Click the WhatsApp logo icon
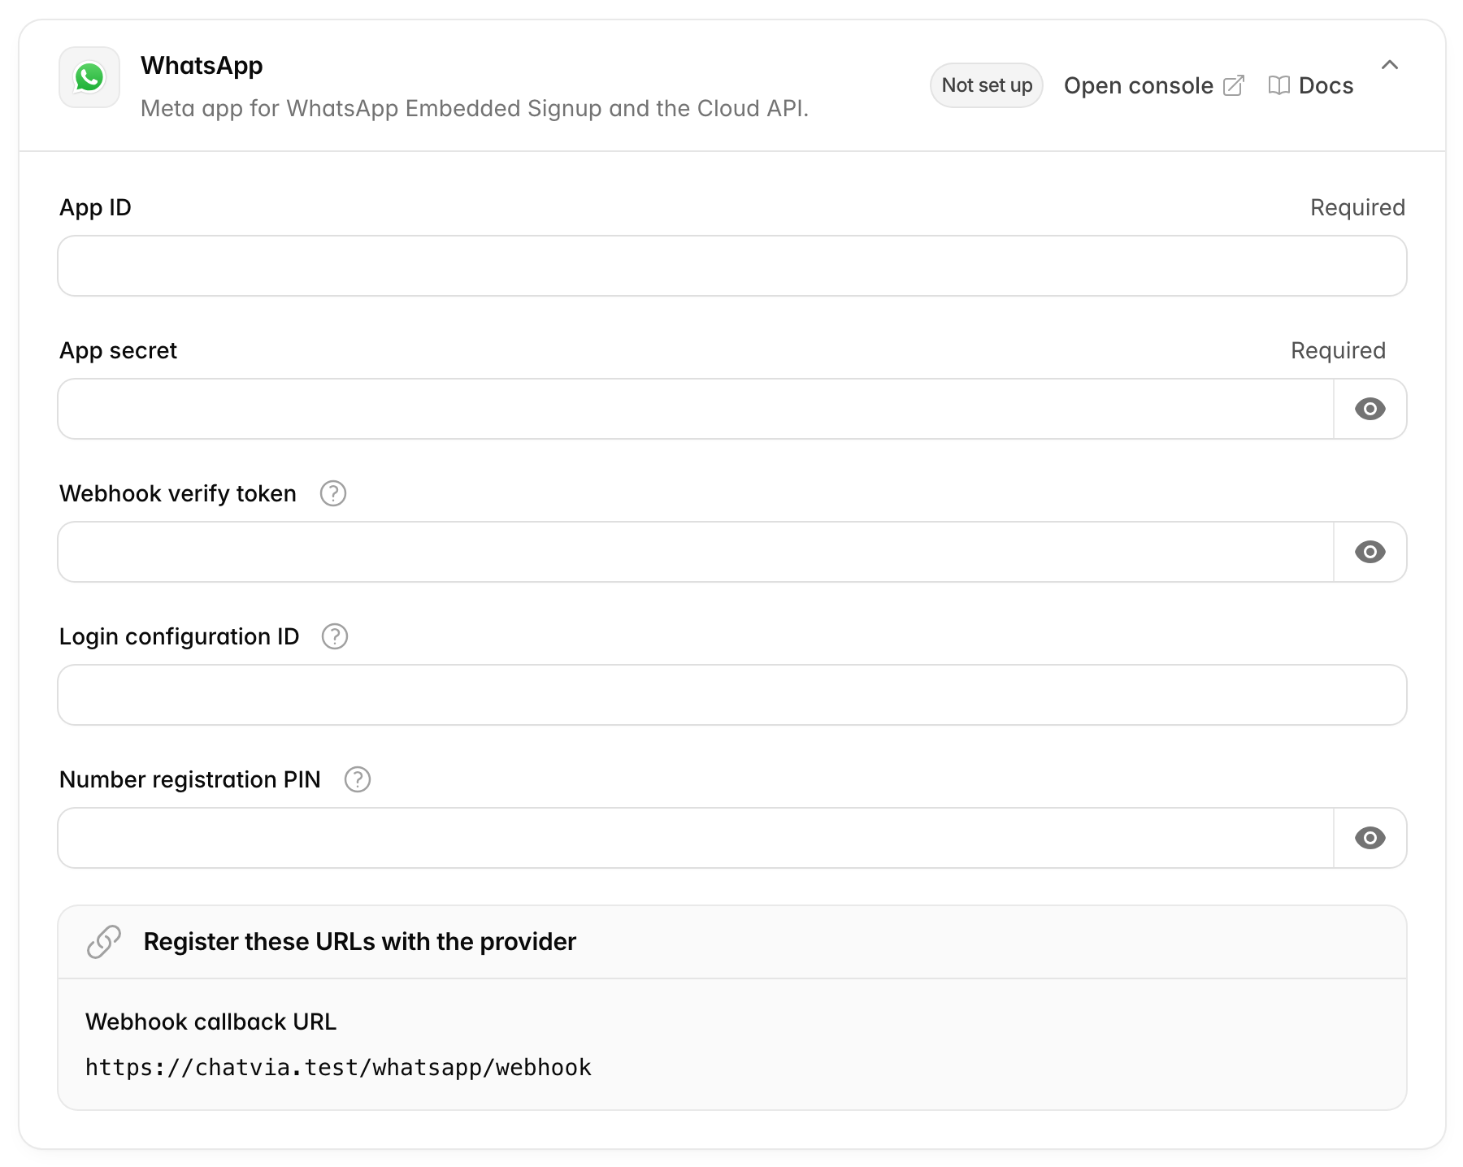Image resolution: width=1463 pixels, height=1167 pixels. 89,77
